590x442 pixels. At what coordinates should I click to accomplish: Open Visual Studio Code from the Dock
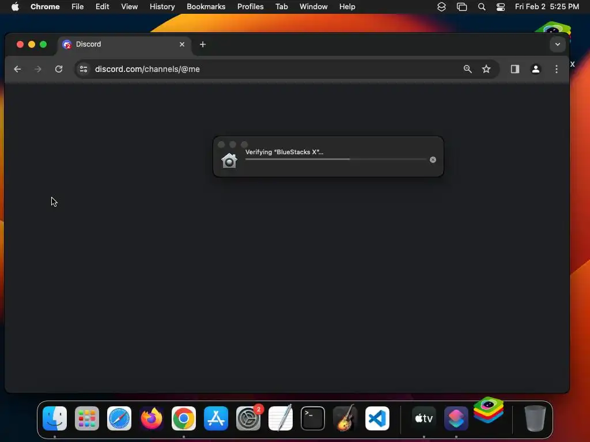tap(377, 418)
